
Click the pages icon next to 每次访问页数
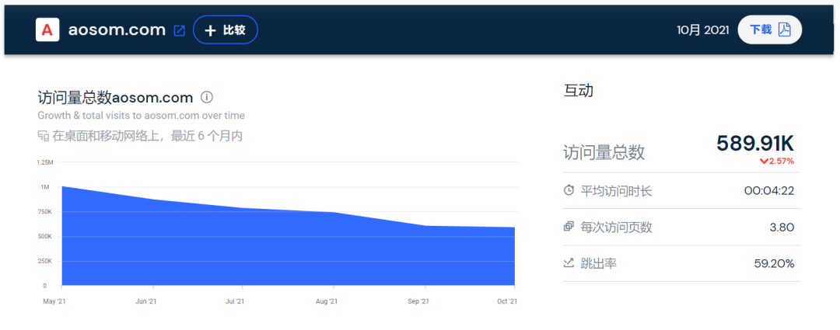[569, 228]
